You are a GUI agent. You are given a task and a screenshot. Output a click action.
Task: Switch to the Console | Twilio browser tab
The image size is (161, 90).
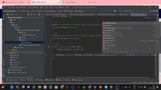pyautogui.click(x=46, y=2)
